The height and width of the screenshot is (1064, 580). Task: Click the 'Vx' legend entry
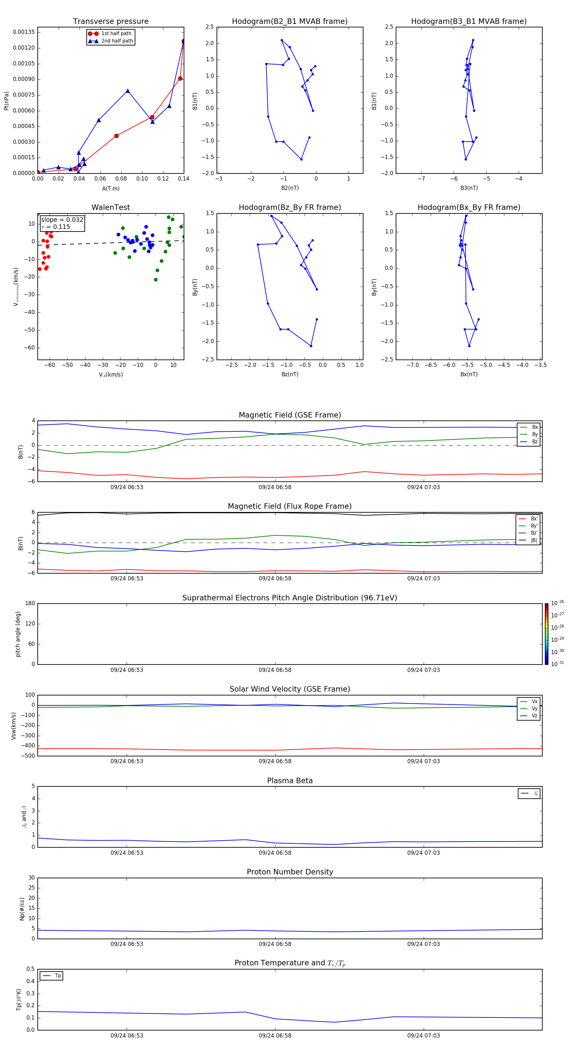coord(529,701)
